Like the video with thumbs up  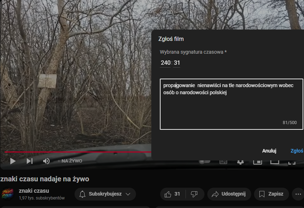tap(172, 194)
